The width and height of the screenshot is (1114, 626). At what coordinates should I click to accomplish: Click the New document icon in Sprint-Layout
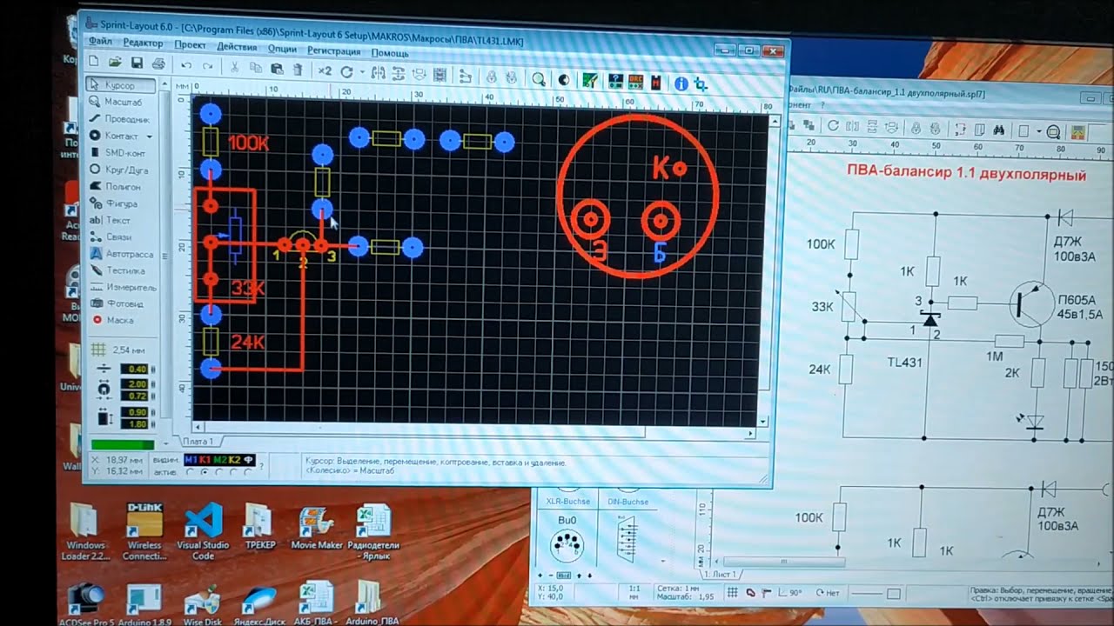[x=93, y=62]
